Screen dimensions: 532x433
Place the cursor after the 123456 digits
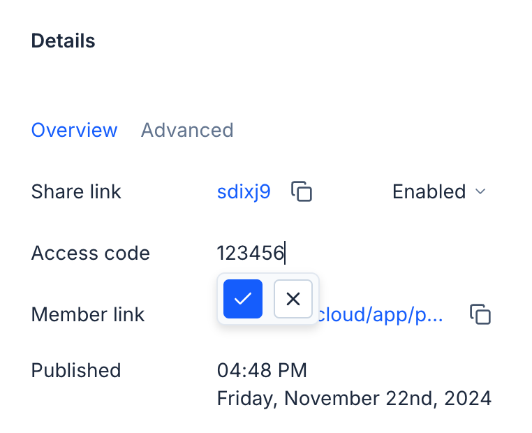(285, 253)
